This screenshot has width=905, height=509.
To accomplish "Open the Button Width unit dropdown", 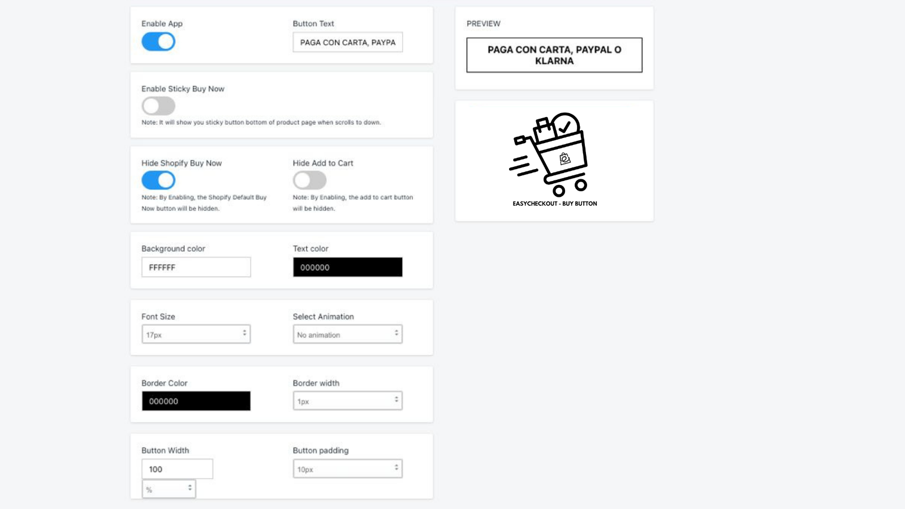I will click(x=169, y=489).
